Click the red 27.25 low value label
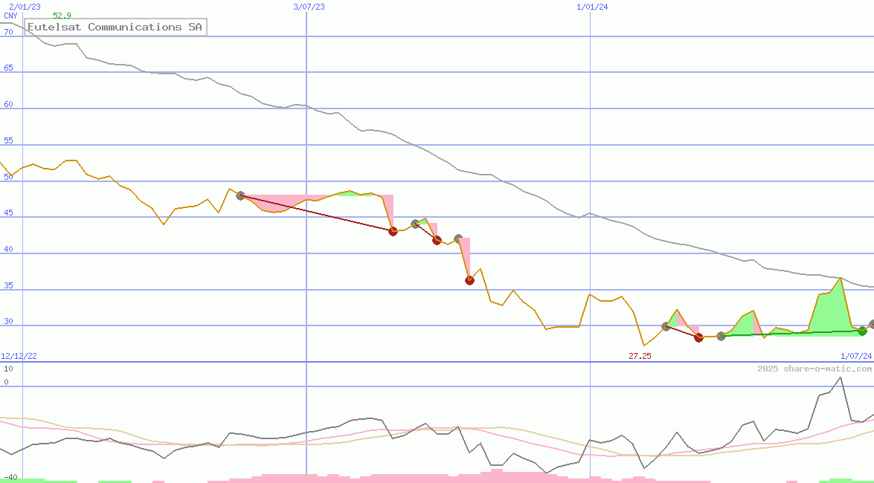Screen dimensions: 874x483 [640, 357]
